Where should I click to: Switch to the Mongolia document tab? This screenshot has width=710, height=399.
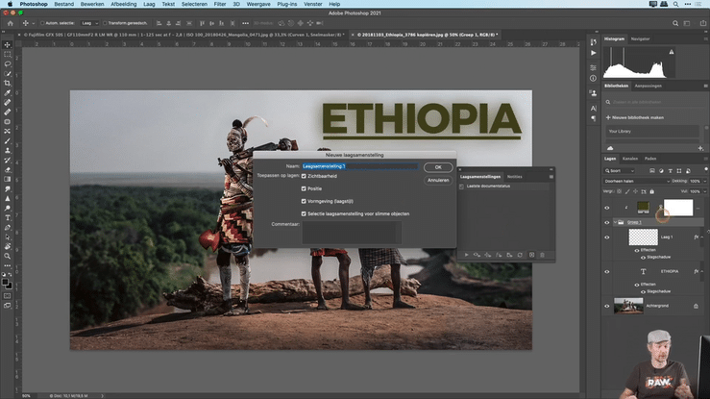[x=184, y=35]
